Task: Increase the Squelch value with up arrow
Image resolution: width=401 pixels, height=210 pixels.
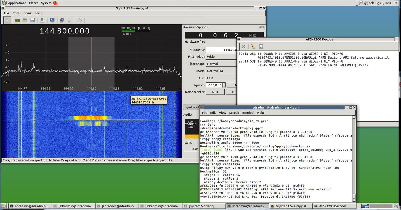Action: click(224, 84)
